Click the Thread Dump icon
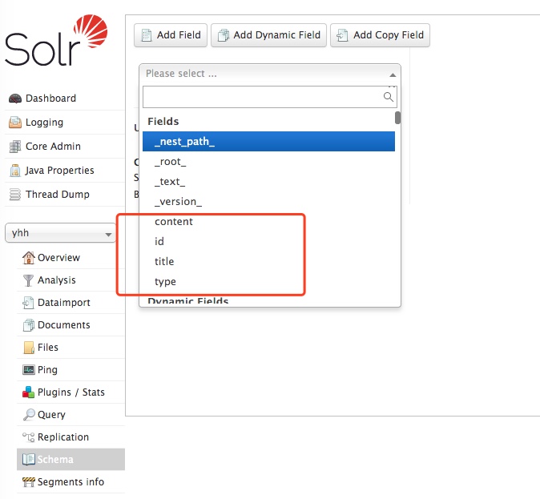Image resolution: width=540 pixels, height=499 pixels. point(15,195)
